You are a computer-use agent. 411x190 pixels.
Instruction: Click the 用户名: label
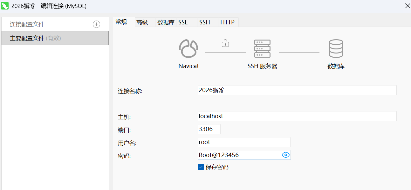[x=127, y=143]
